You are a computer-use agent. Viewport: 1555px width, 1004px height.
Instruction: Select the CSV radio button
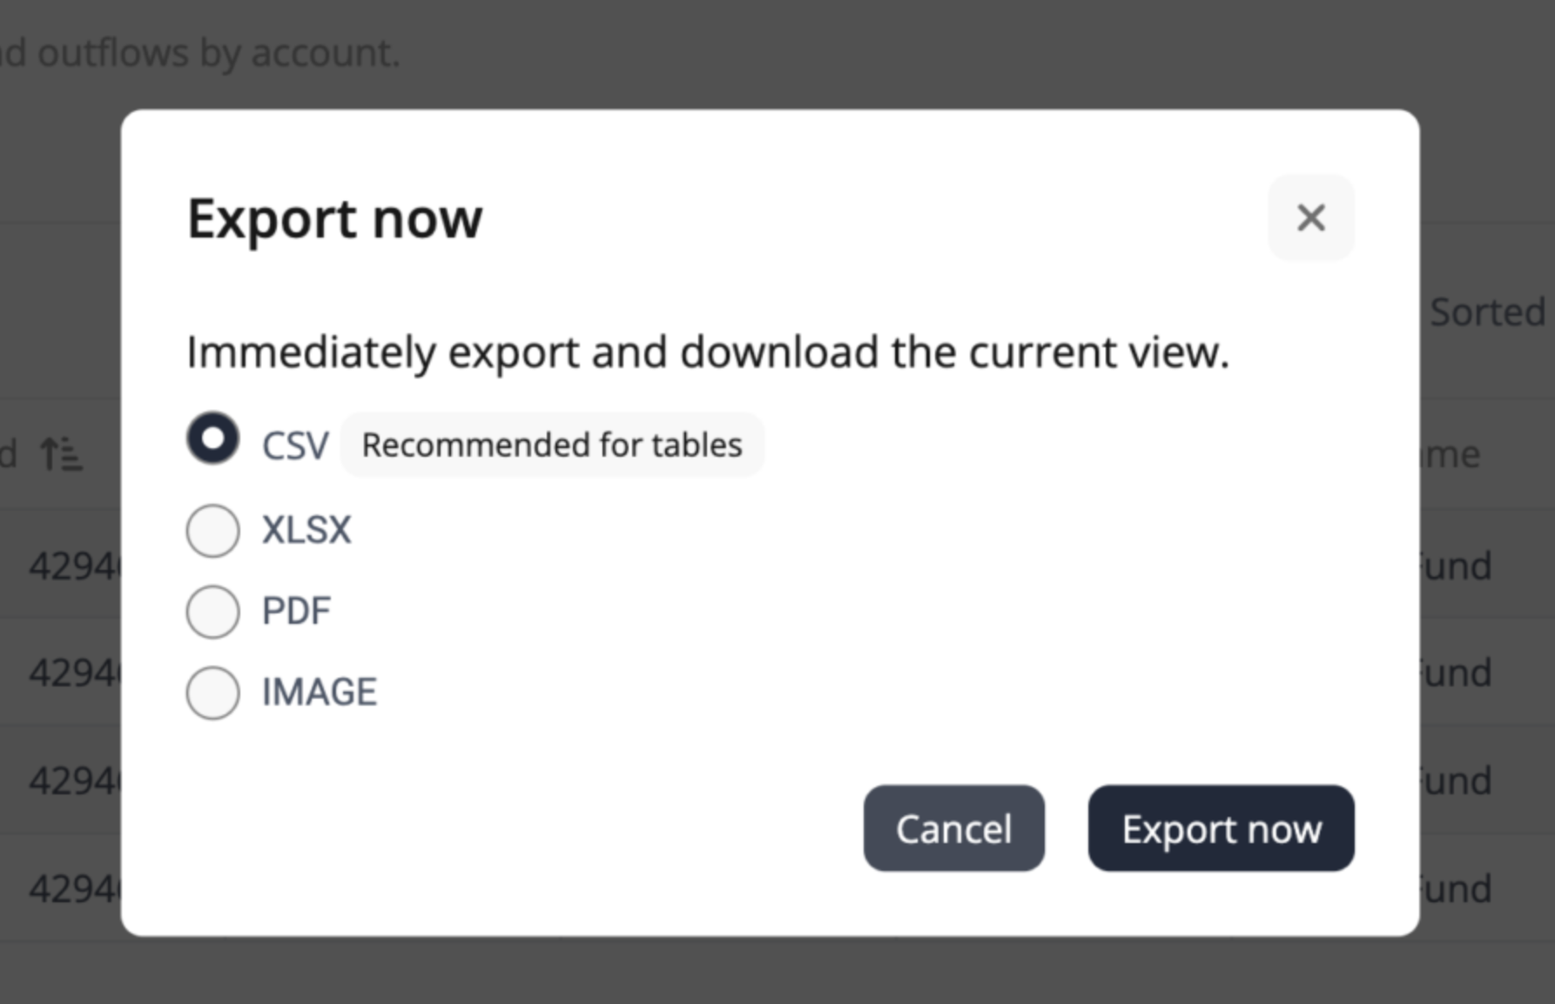click(212, 438)
